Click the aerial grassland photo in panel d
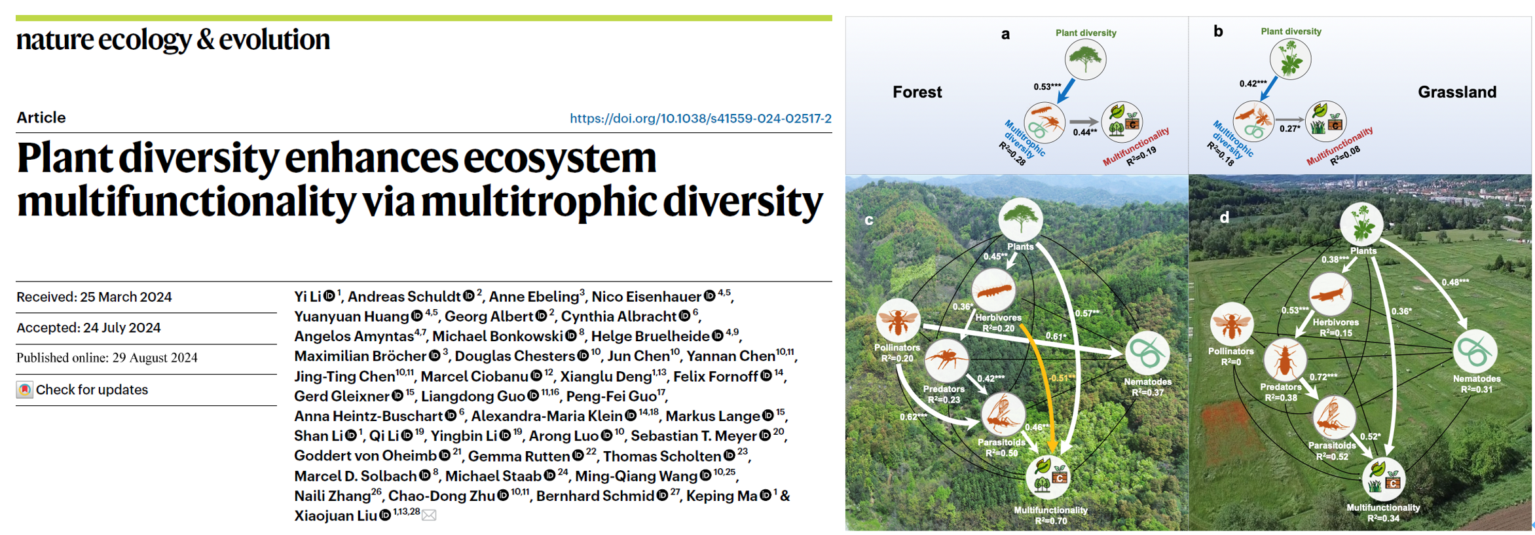 coord(1360,352)
